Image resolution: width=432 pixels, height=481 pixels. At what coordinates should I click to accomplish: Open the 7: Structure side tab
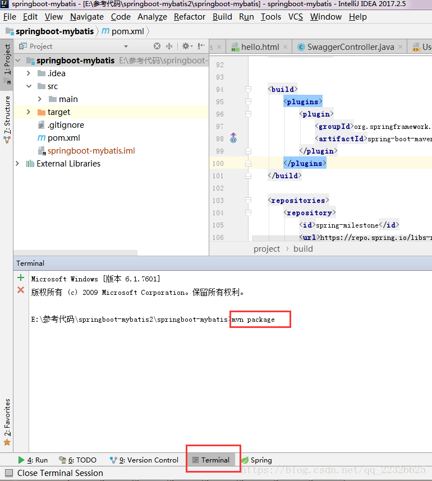pos(7,119)
